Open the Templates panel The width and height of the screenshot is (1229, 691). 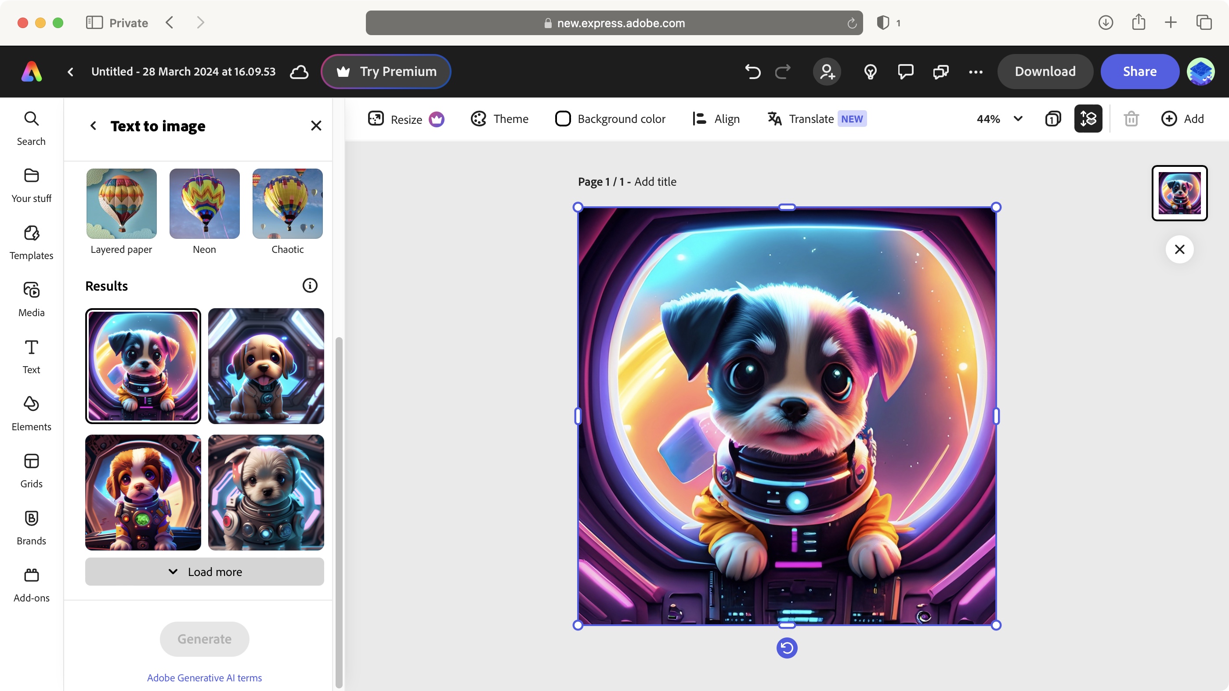tap(31, 242)
